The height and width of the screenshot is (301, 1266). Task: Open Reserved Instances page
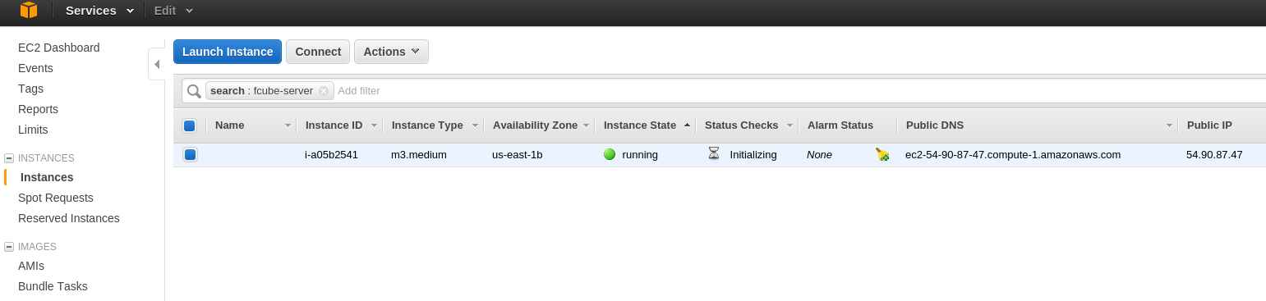69,218
